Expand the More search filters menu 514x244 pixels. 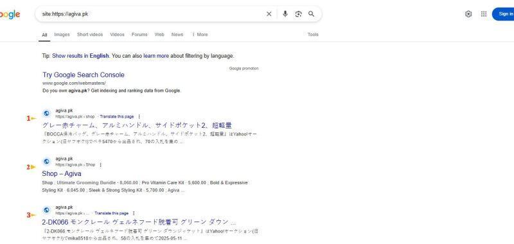tap(200, 35)
